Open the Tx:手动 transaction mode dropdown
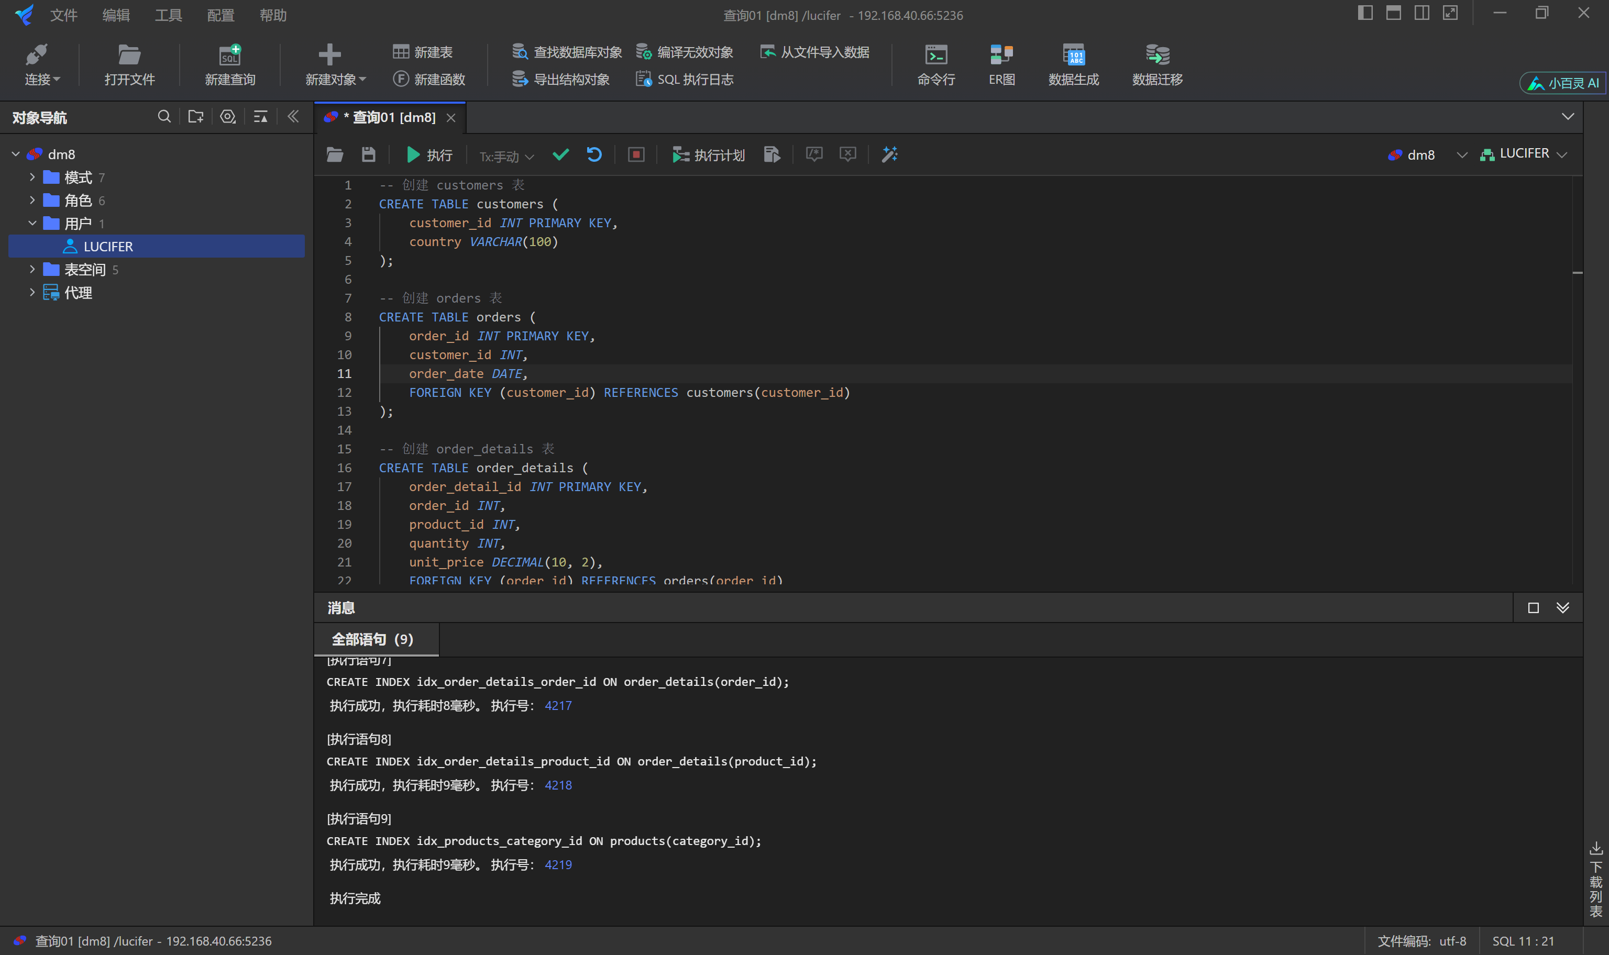 [x=505, y=156]
